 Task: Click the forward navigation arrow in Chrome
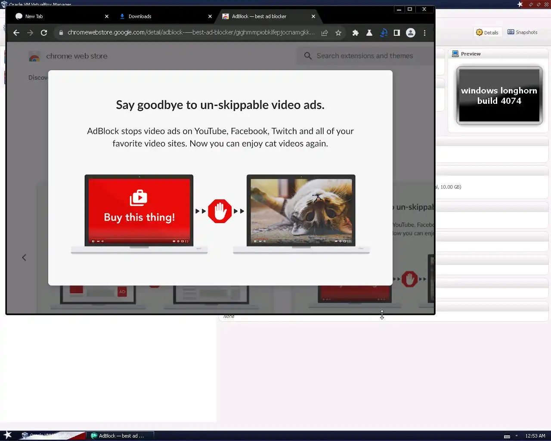coord(30,33)
